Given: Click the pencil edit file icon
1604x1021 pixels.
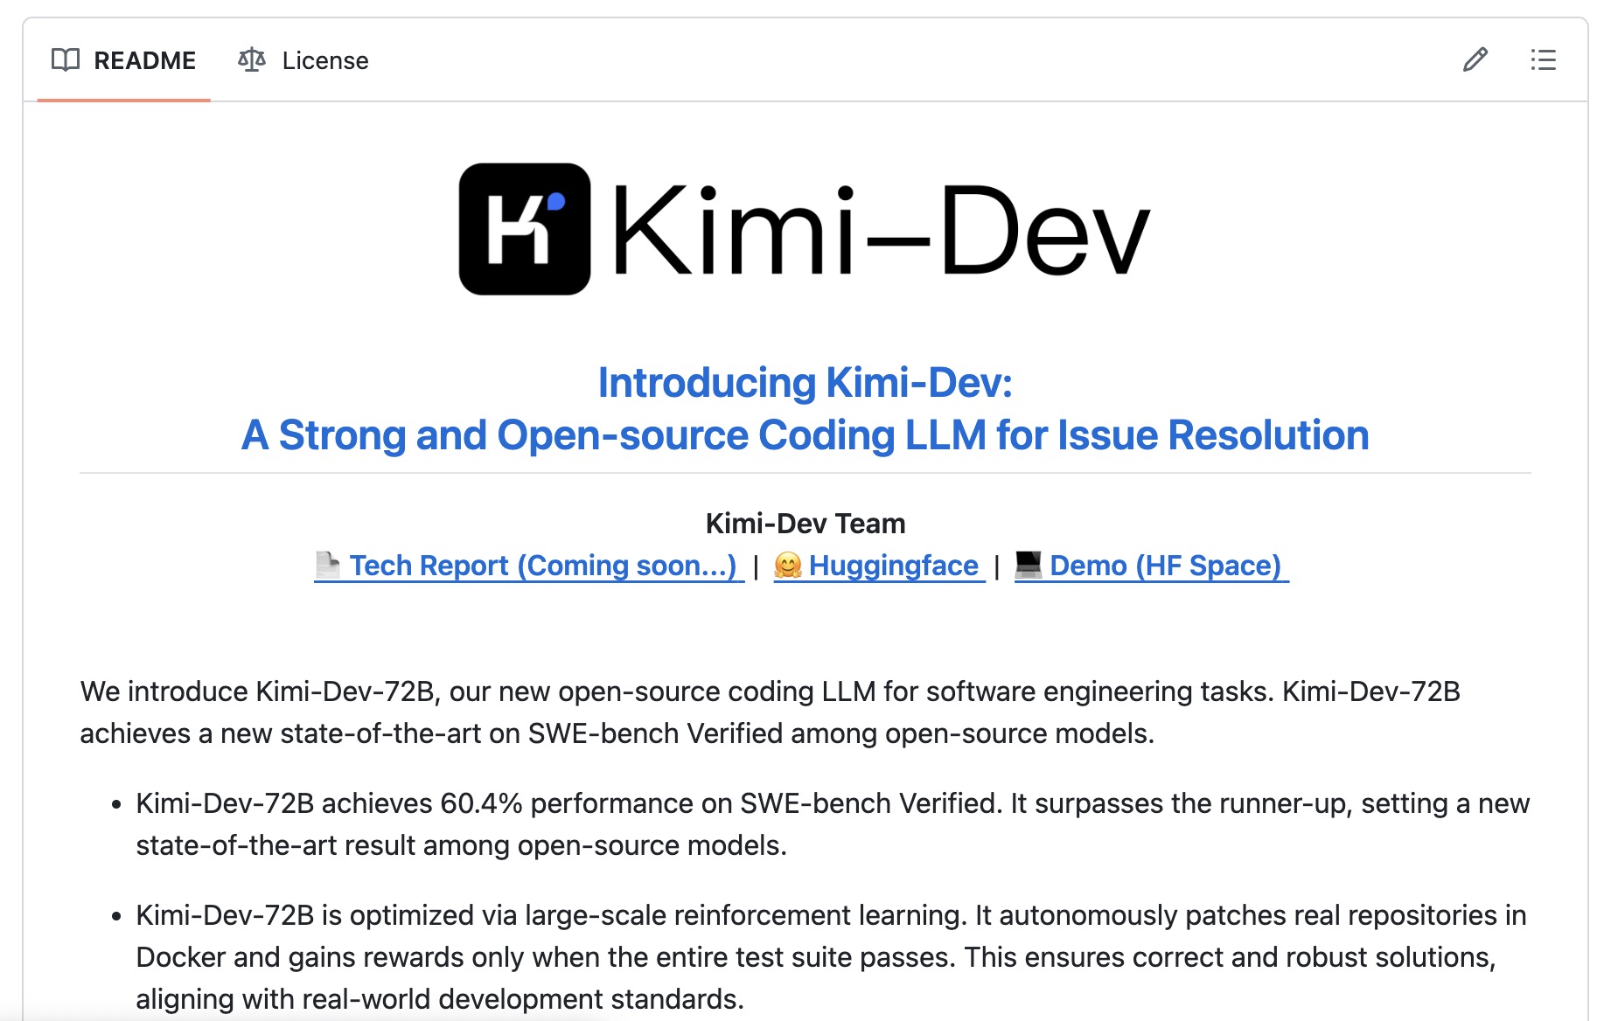Looking at the screenshot, I should pyautogui.click(x=1475, y=59).
